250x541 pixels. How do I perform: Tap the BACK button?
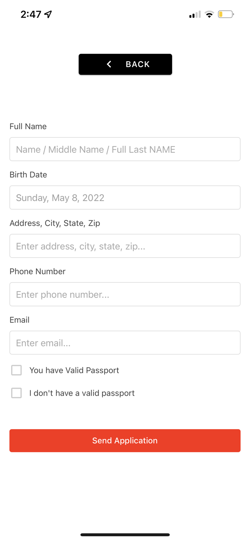coord(125,64)
